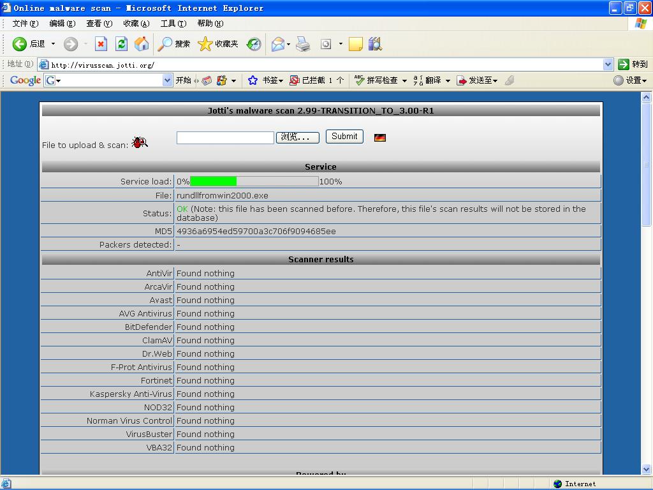Open the 文件(F) menu

[x=26, y=24]
